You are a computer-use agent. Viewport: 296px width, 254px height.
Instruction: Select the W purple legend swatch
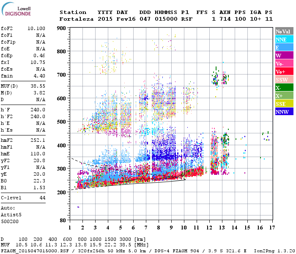tap(284, 55)
